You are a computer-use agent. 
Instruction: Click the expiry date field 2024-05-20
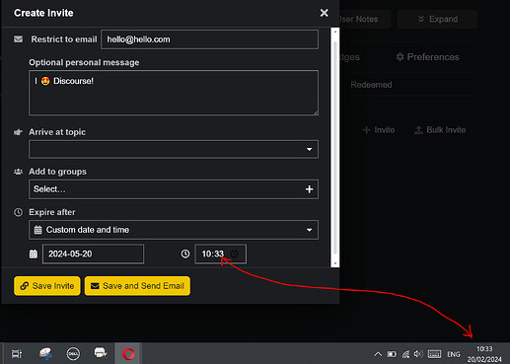pos(93,254)
